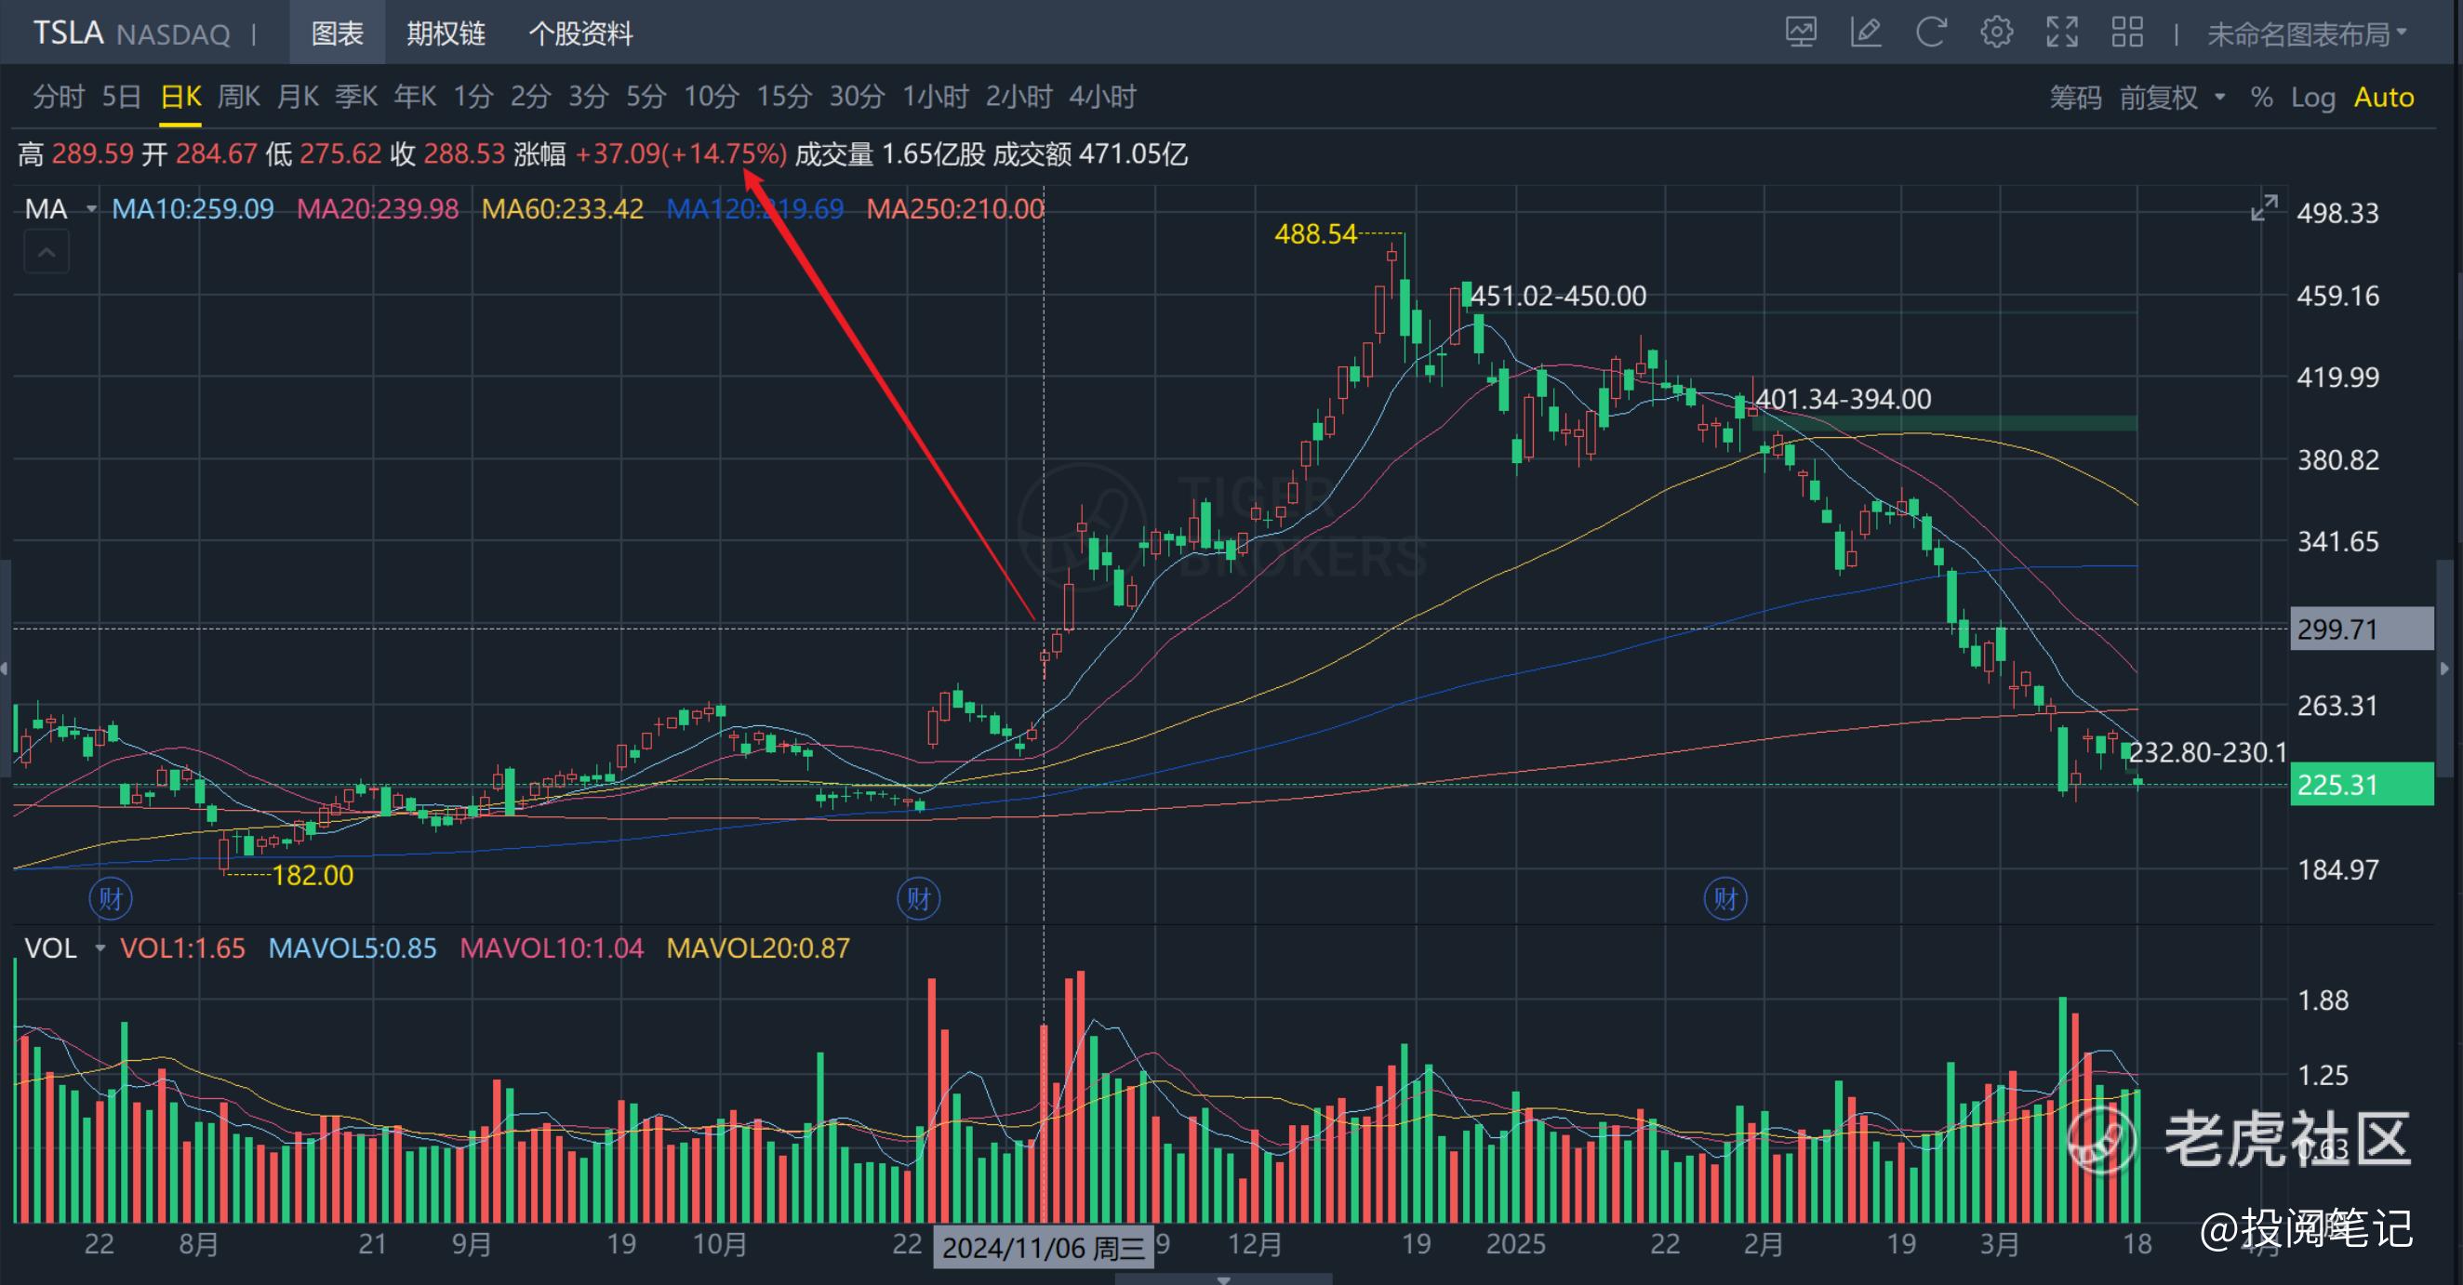The width and height of the screenshot is (2463, 1285).
Task: Open the chart monitor display icon
Action: (x=1801, y=33)
